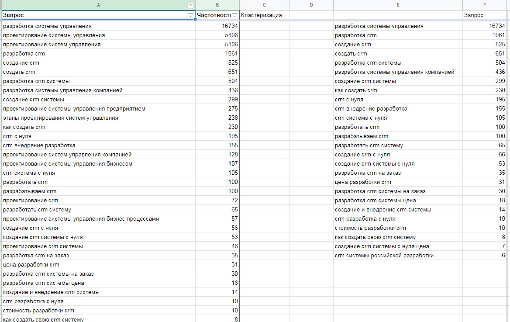Select 'разработать crm систему' in column A

99,209
